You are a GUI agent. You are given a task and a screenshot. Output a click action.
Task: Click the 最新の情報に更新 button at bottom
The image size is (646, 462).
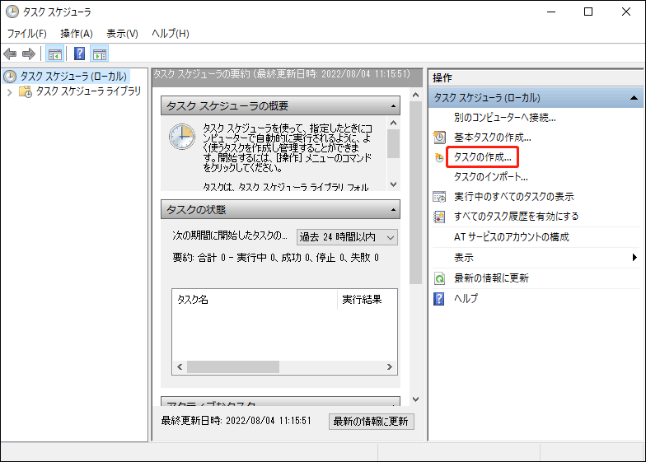click(x=371, y=421)
